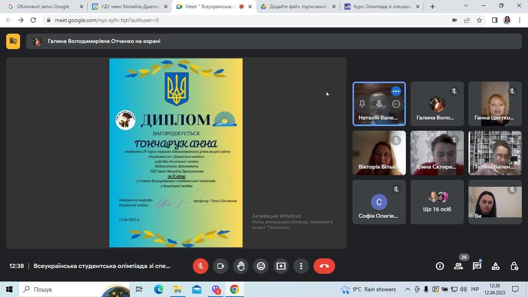Image resolution: width=528 pixels, height=297 pixels.
Task: Click the address bar URL
Action: click(x=107, y=20)
